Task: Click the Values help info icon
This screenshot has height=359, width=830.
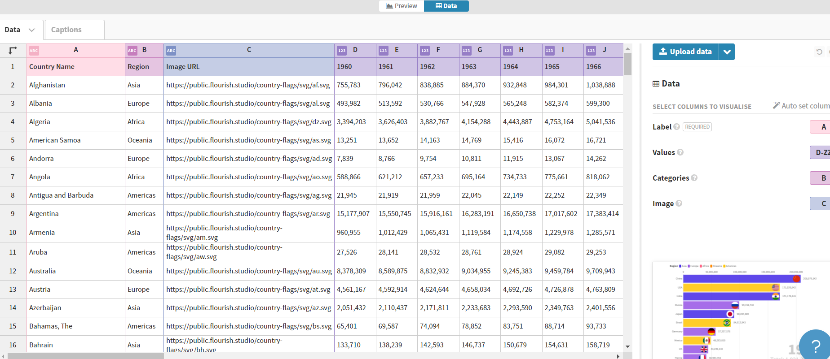Action: point(680,152)
